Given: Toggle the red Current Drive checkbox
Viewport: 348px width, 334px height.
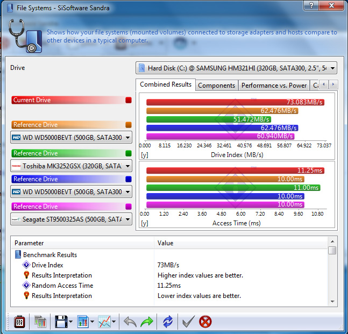Looking at the screenshot, I should [x=129, y=100].
